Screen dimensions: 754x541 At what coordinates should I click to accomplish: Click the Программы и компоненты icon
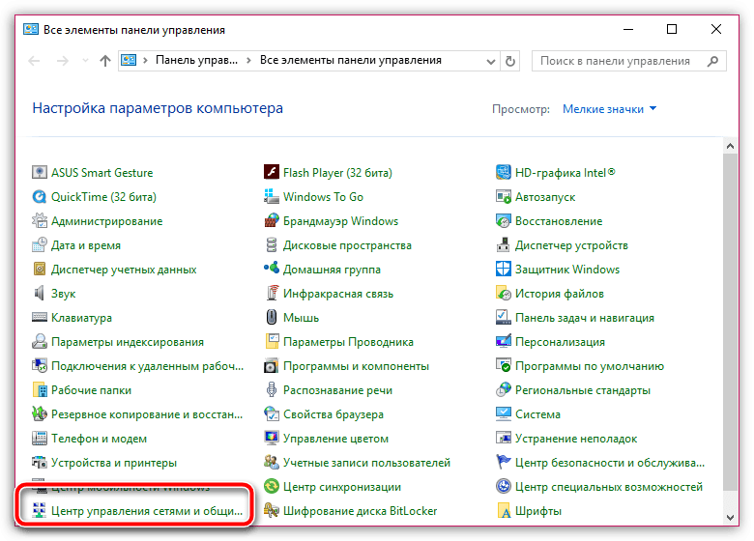(x=272, y=366)
